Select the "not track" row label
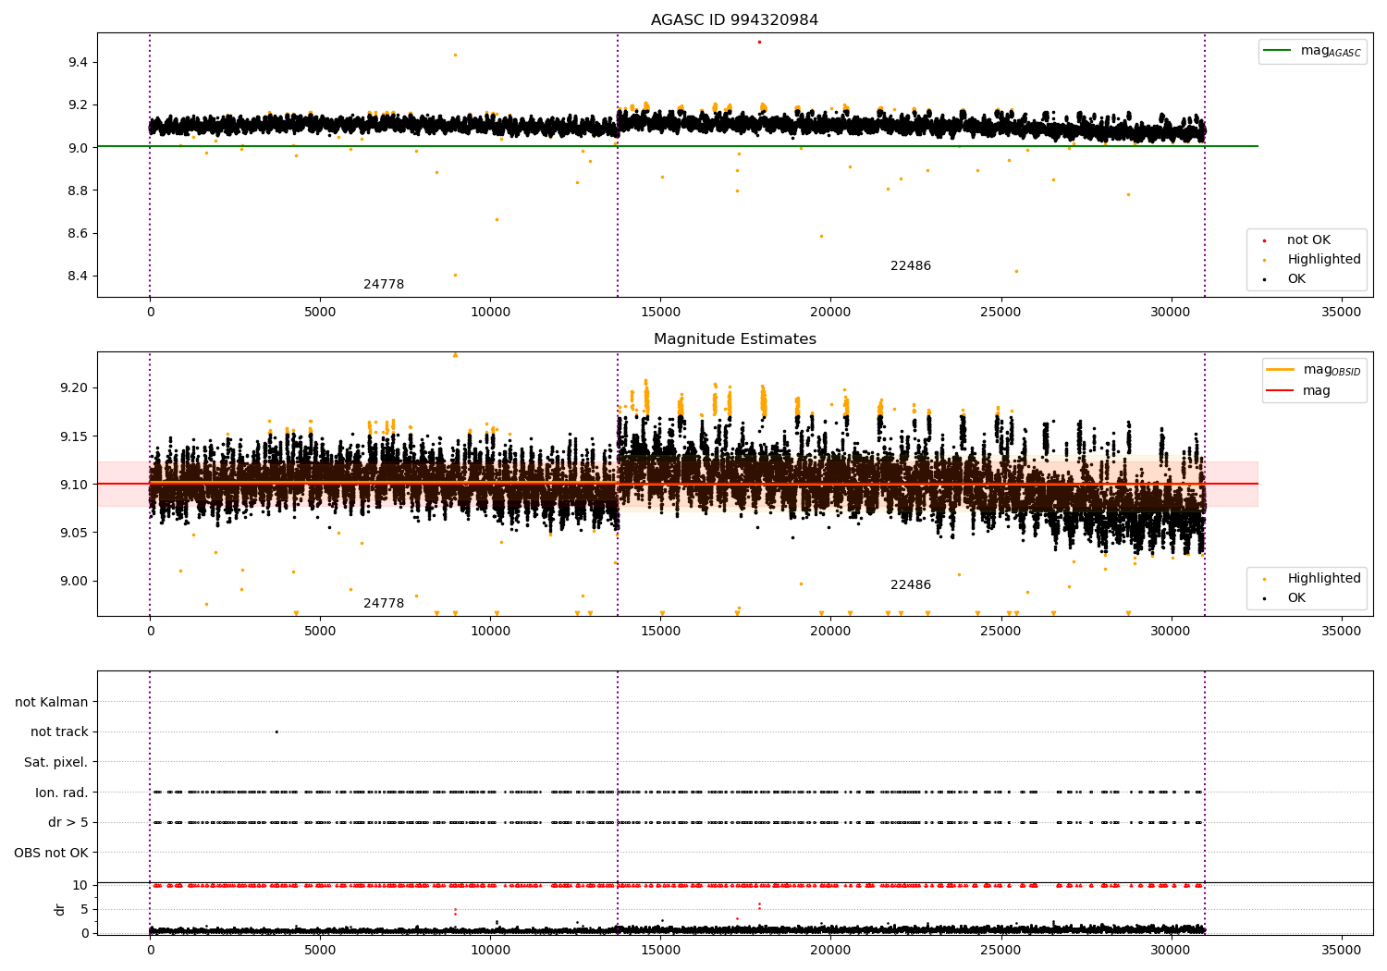 (x=59, y=732)
